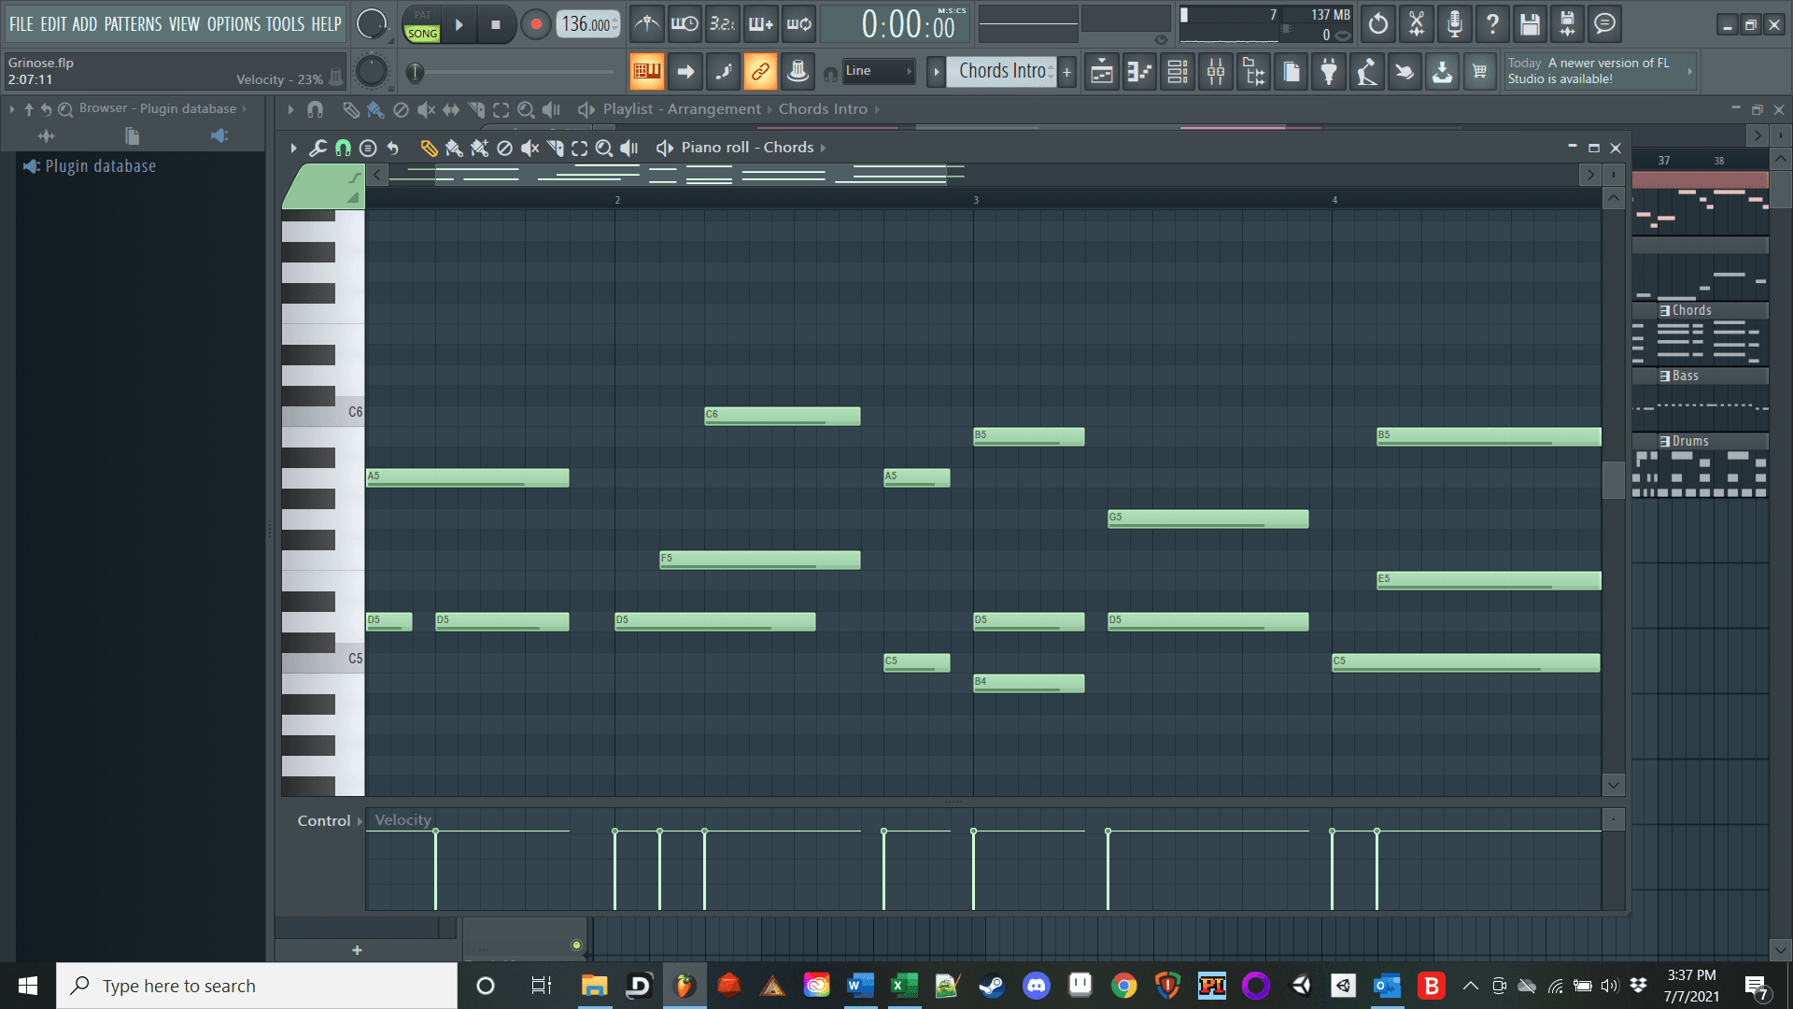The width and height of the screenshot is (1793, 1009).
Task: Click the tempo 136.000 field
Action: [x=587, y=24]
